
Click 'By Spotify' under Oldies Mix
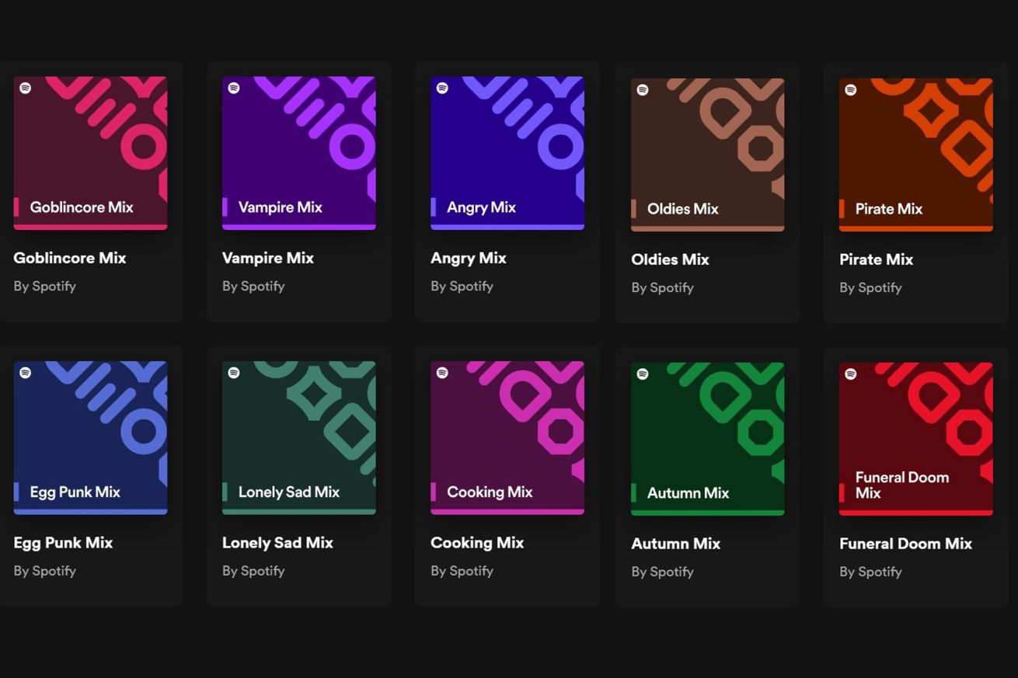click(x=663, y=287)
